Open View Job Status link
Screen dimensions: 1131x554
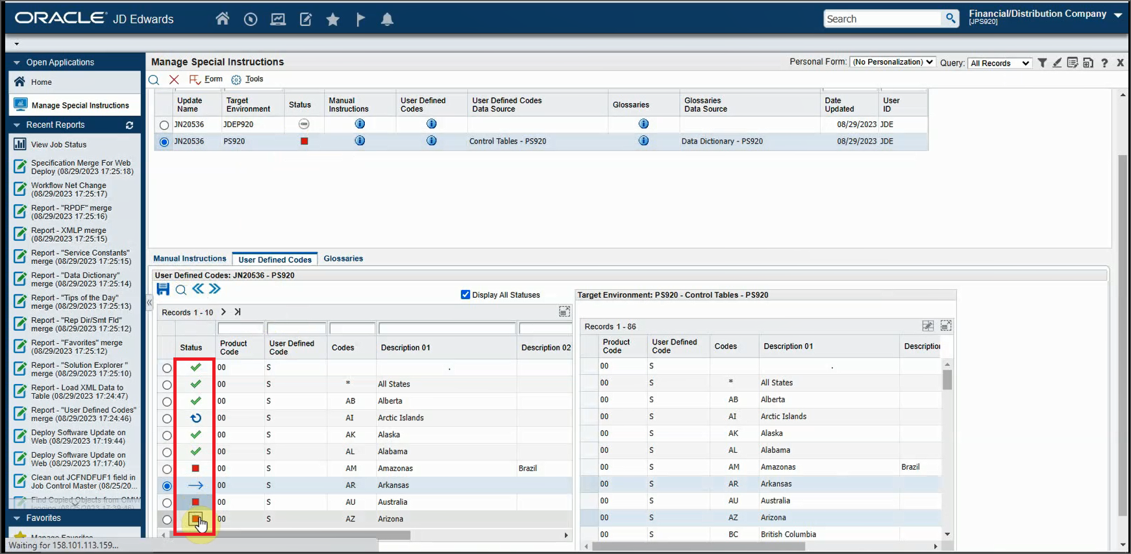pyautogui.click(x=58, y=145)
